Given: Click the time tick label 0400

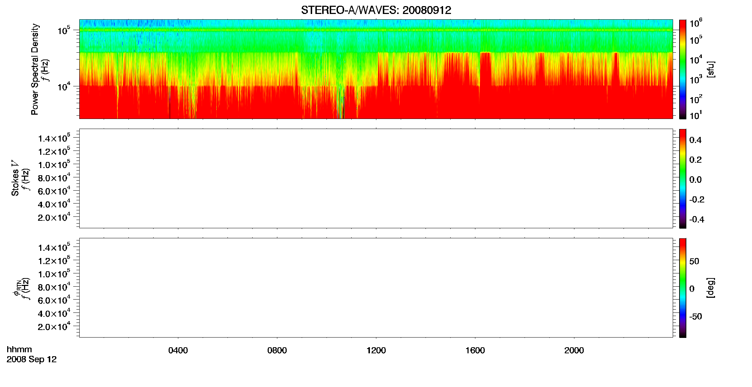Looking at the screenshot, I should [178, 350].
